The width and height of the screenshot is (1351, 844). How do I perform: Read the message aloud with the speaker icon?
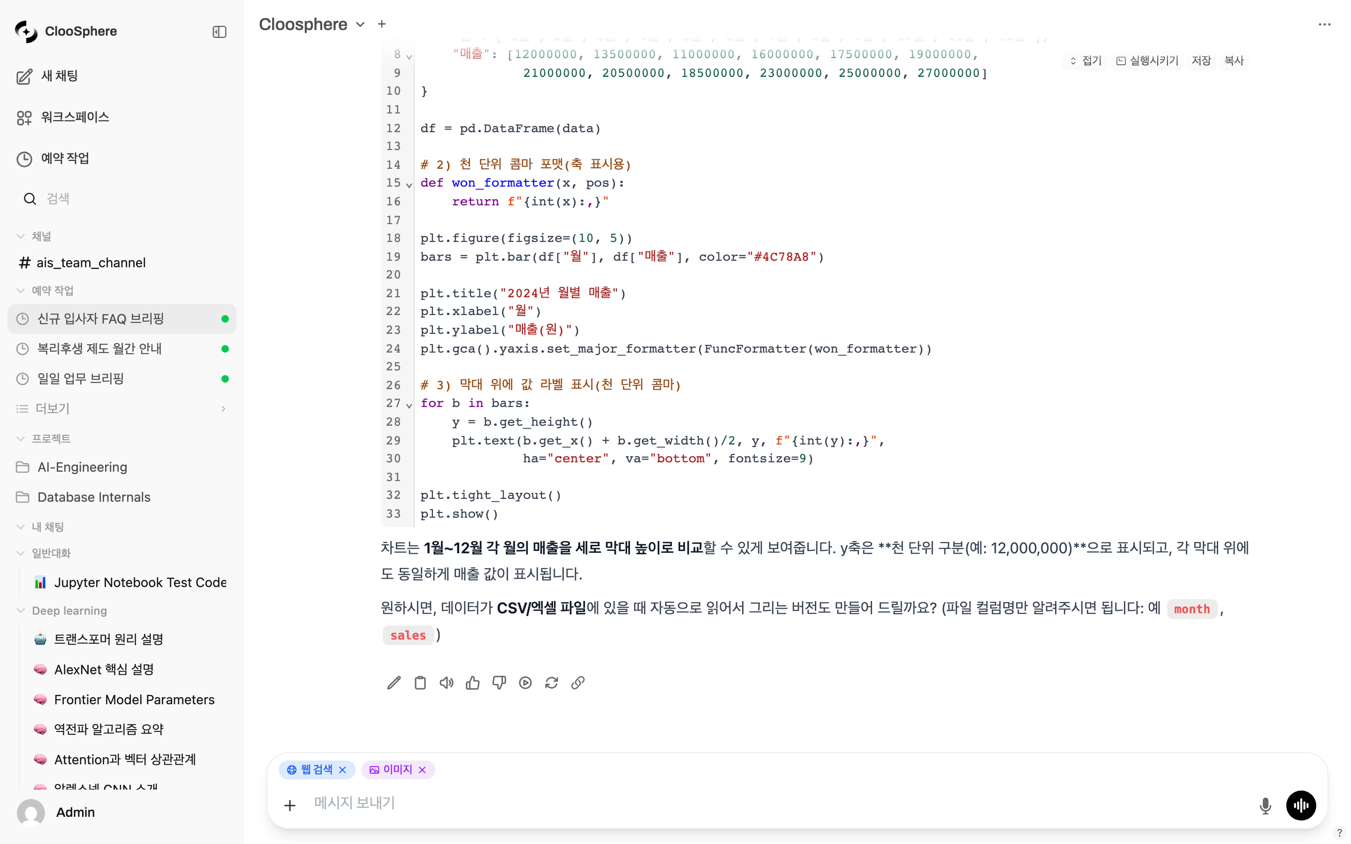pos(446,682)
